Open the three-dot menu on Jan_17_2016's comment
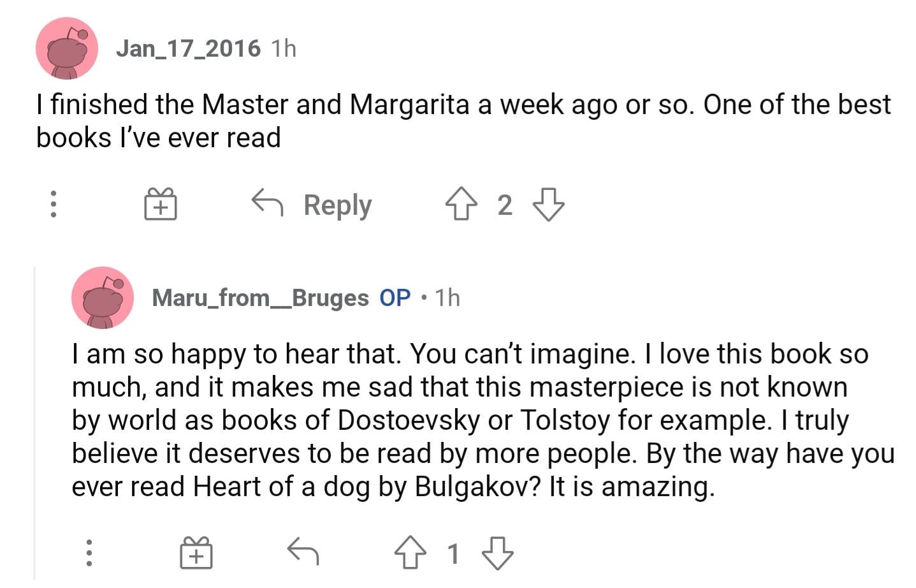 (54, 205)
